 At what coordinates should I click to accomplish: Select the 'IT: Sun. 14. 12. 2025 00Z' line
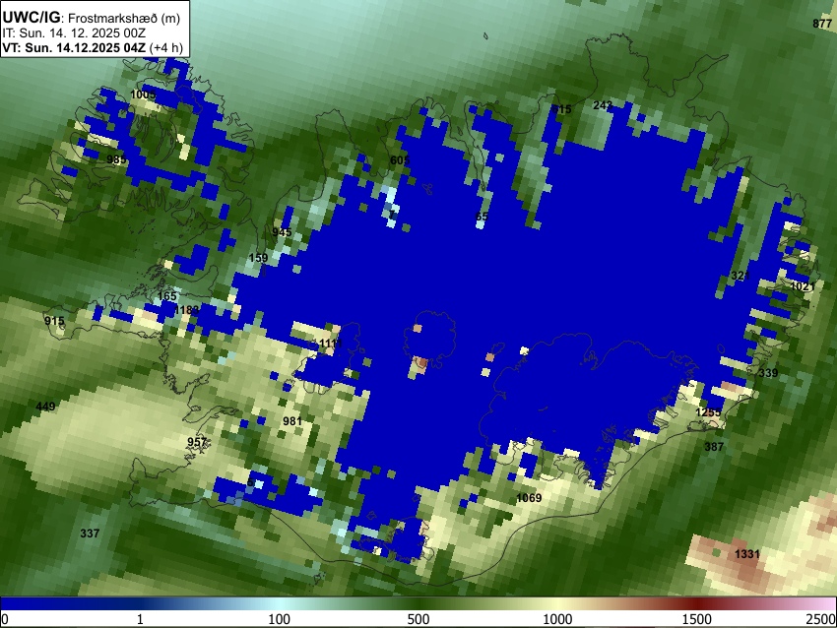point(74,33)
